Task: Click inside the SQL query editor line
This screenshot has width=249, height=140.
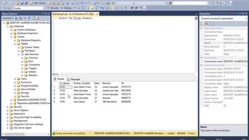Action: tap(76, 18)
